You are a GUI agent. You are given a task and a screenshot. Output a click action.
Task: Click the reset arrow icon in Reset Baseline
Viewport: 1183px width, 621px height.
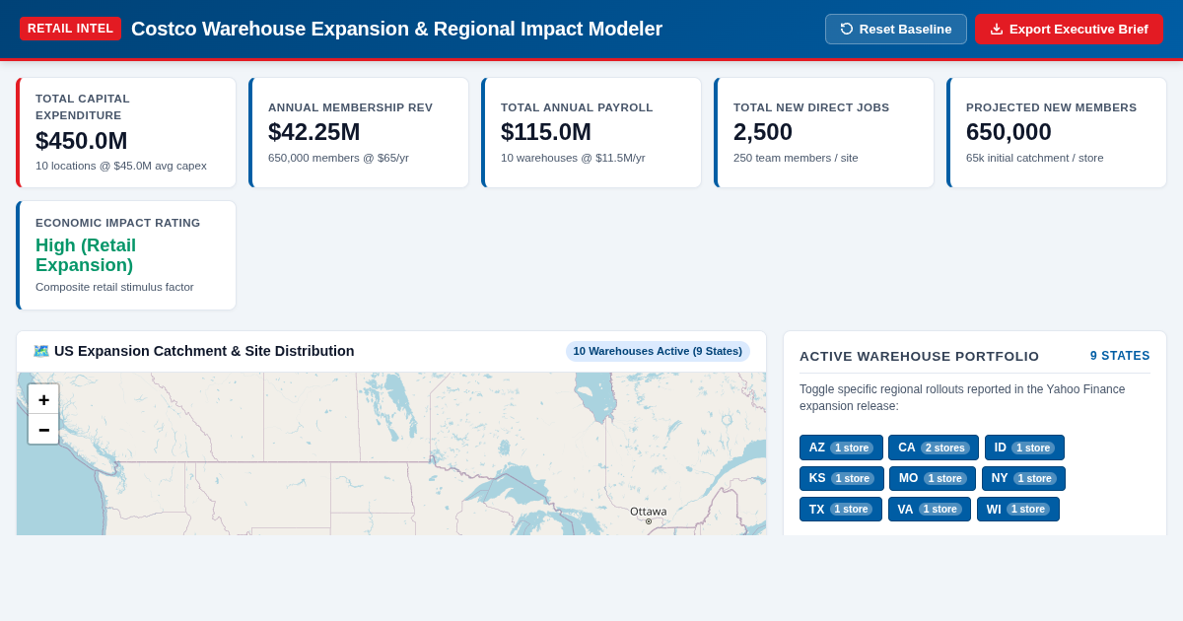[847, 29]
